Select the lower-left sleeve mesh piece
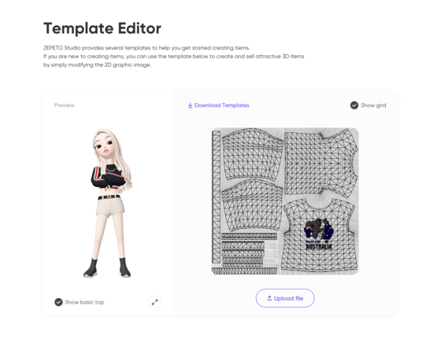Viewport: 441px width, 343px height. 252,205
